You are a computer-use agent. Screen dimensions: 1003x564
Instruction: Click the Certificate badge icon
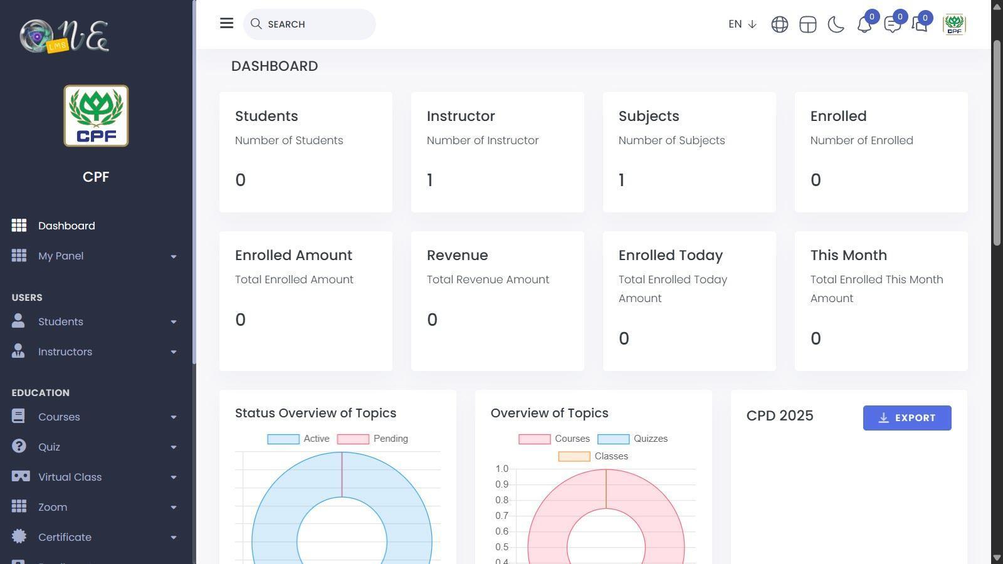tap(19, 536)
